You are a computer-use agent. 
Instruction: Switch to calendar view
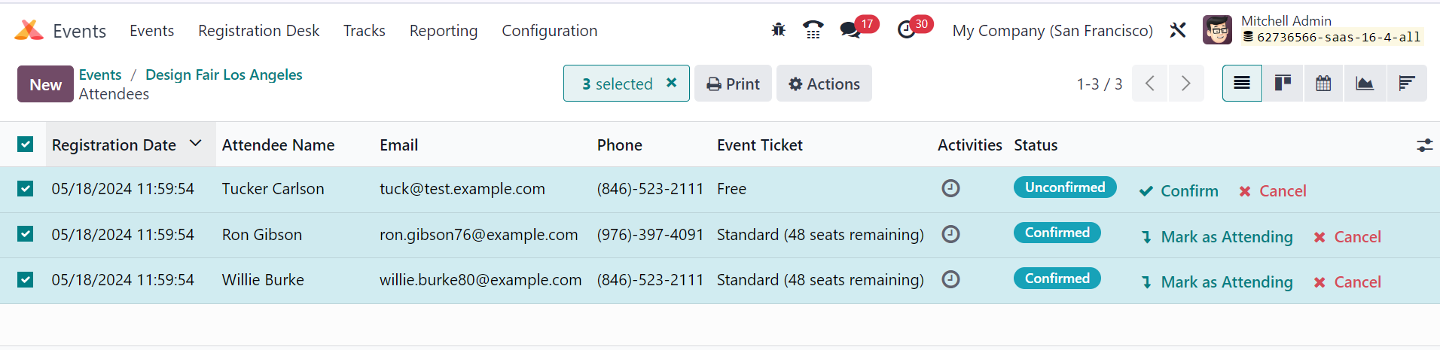point(1323,84)
